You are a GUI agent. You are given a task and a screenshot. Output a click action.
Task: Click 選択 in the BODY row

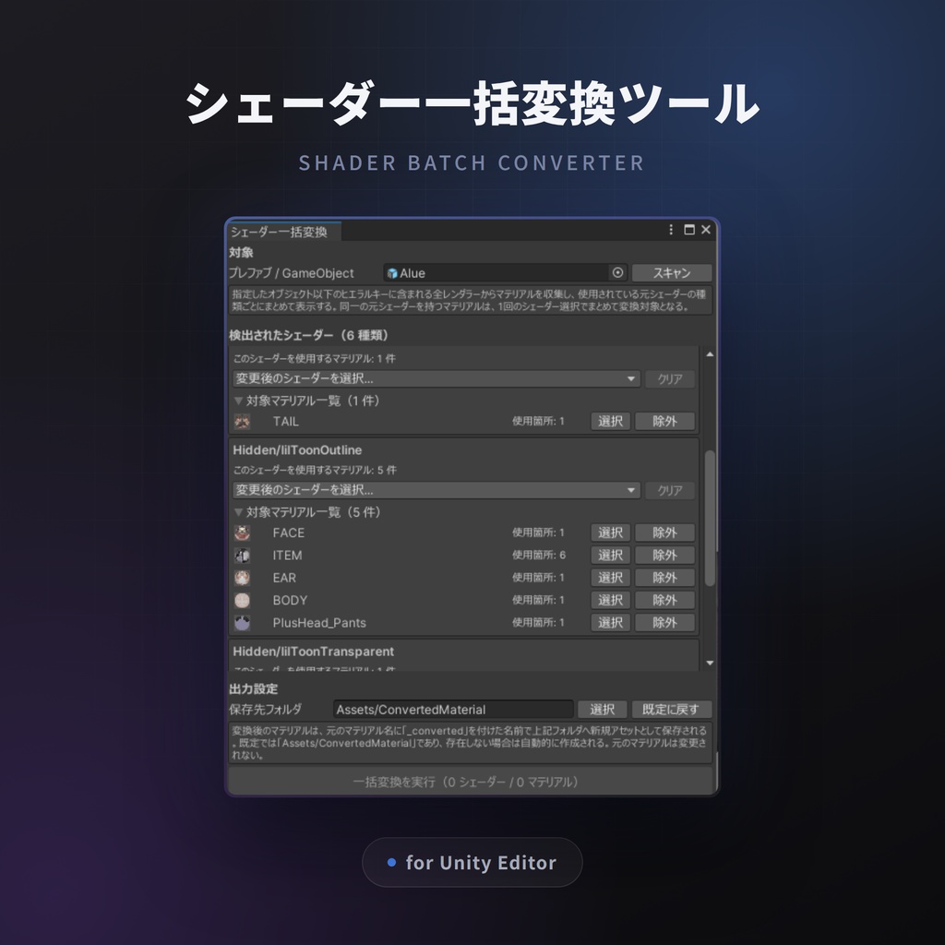611,600
